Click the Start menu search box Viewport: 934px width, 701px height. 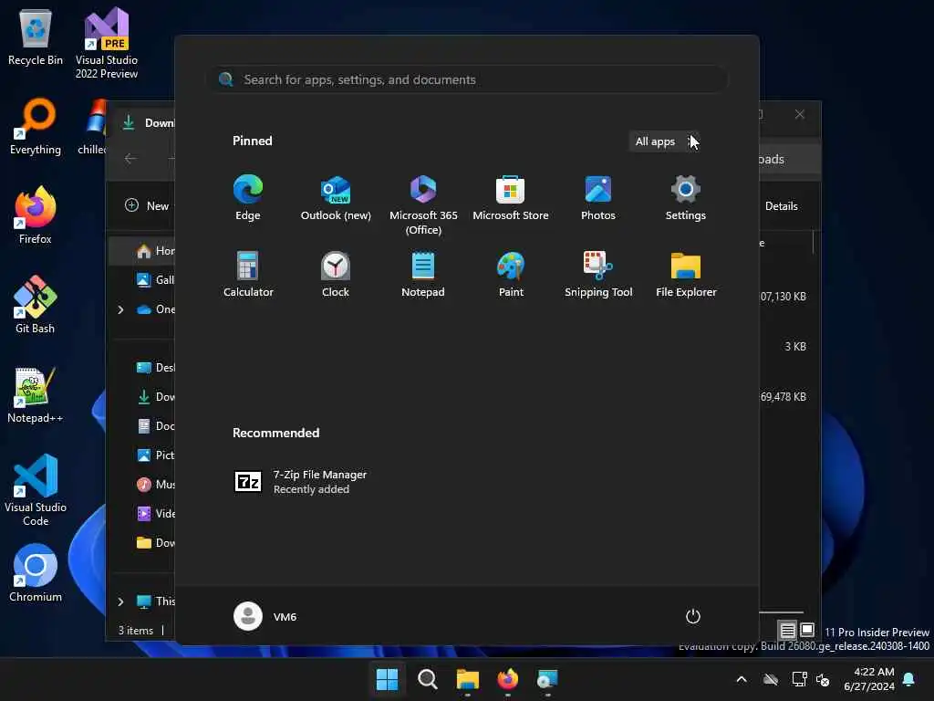click(x=467, y=79)
